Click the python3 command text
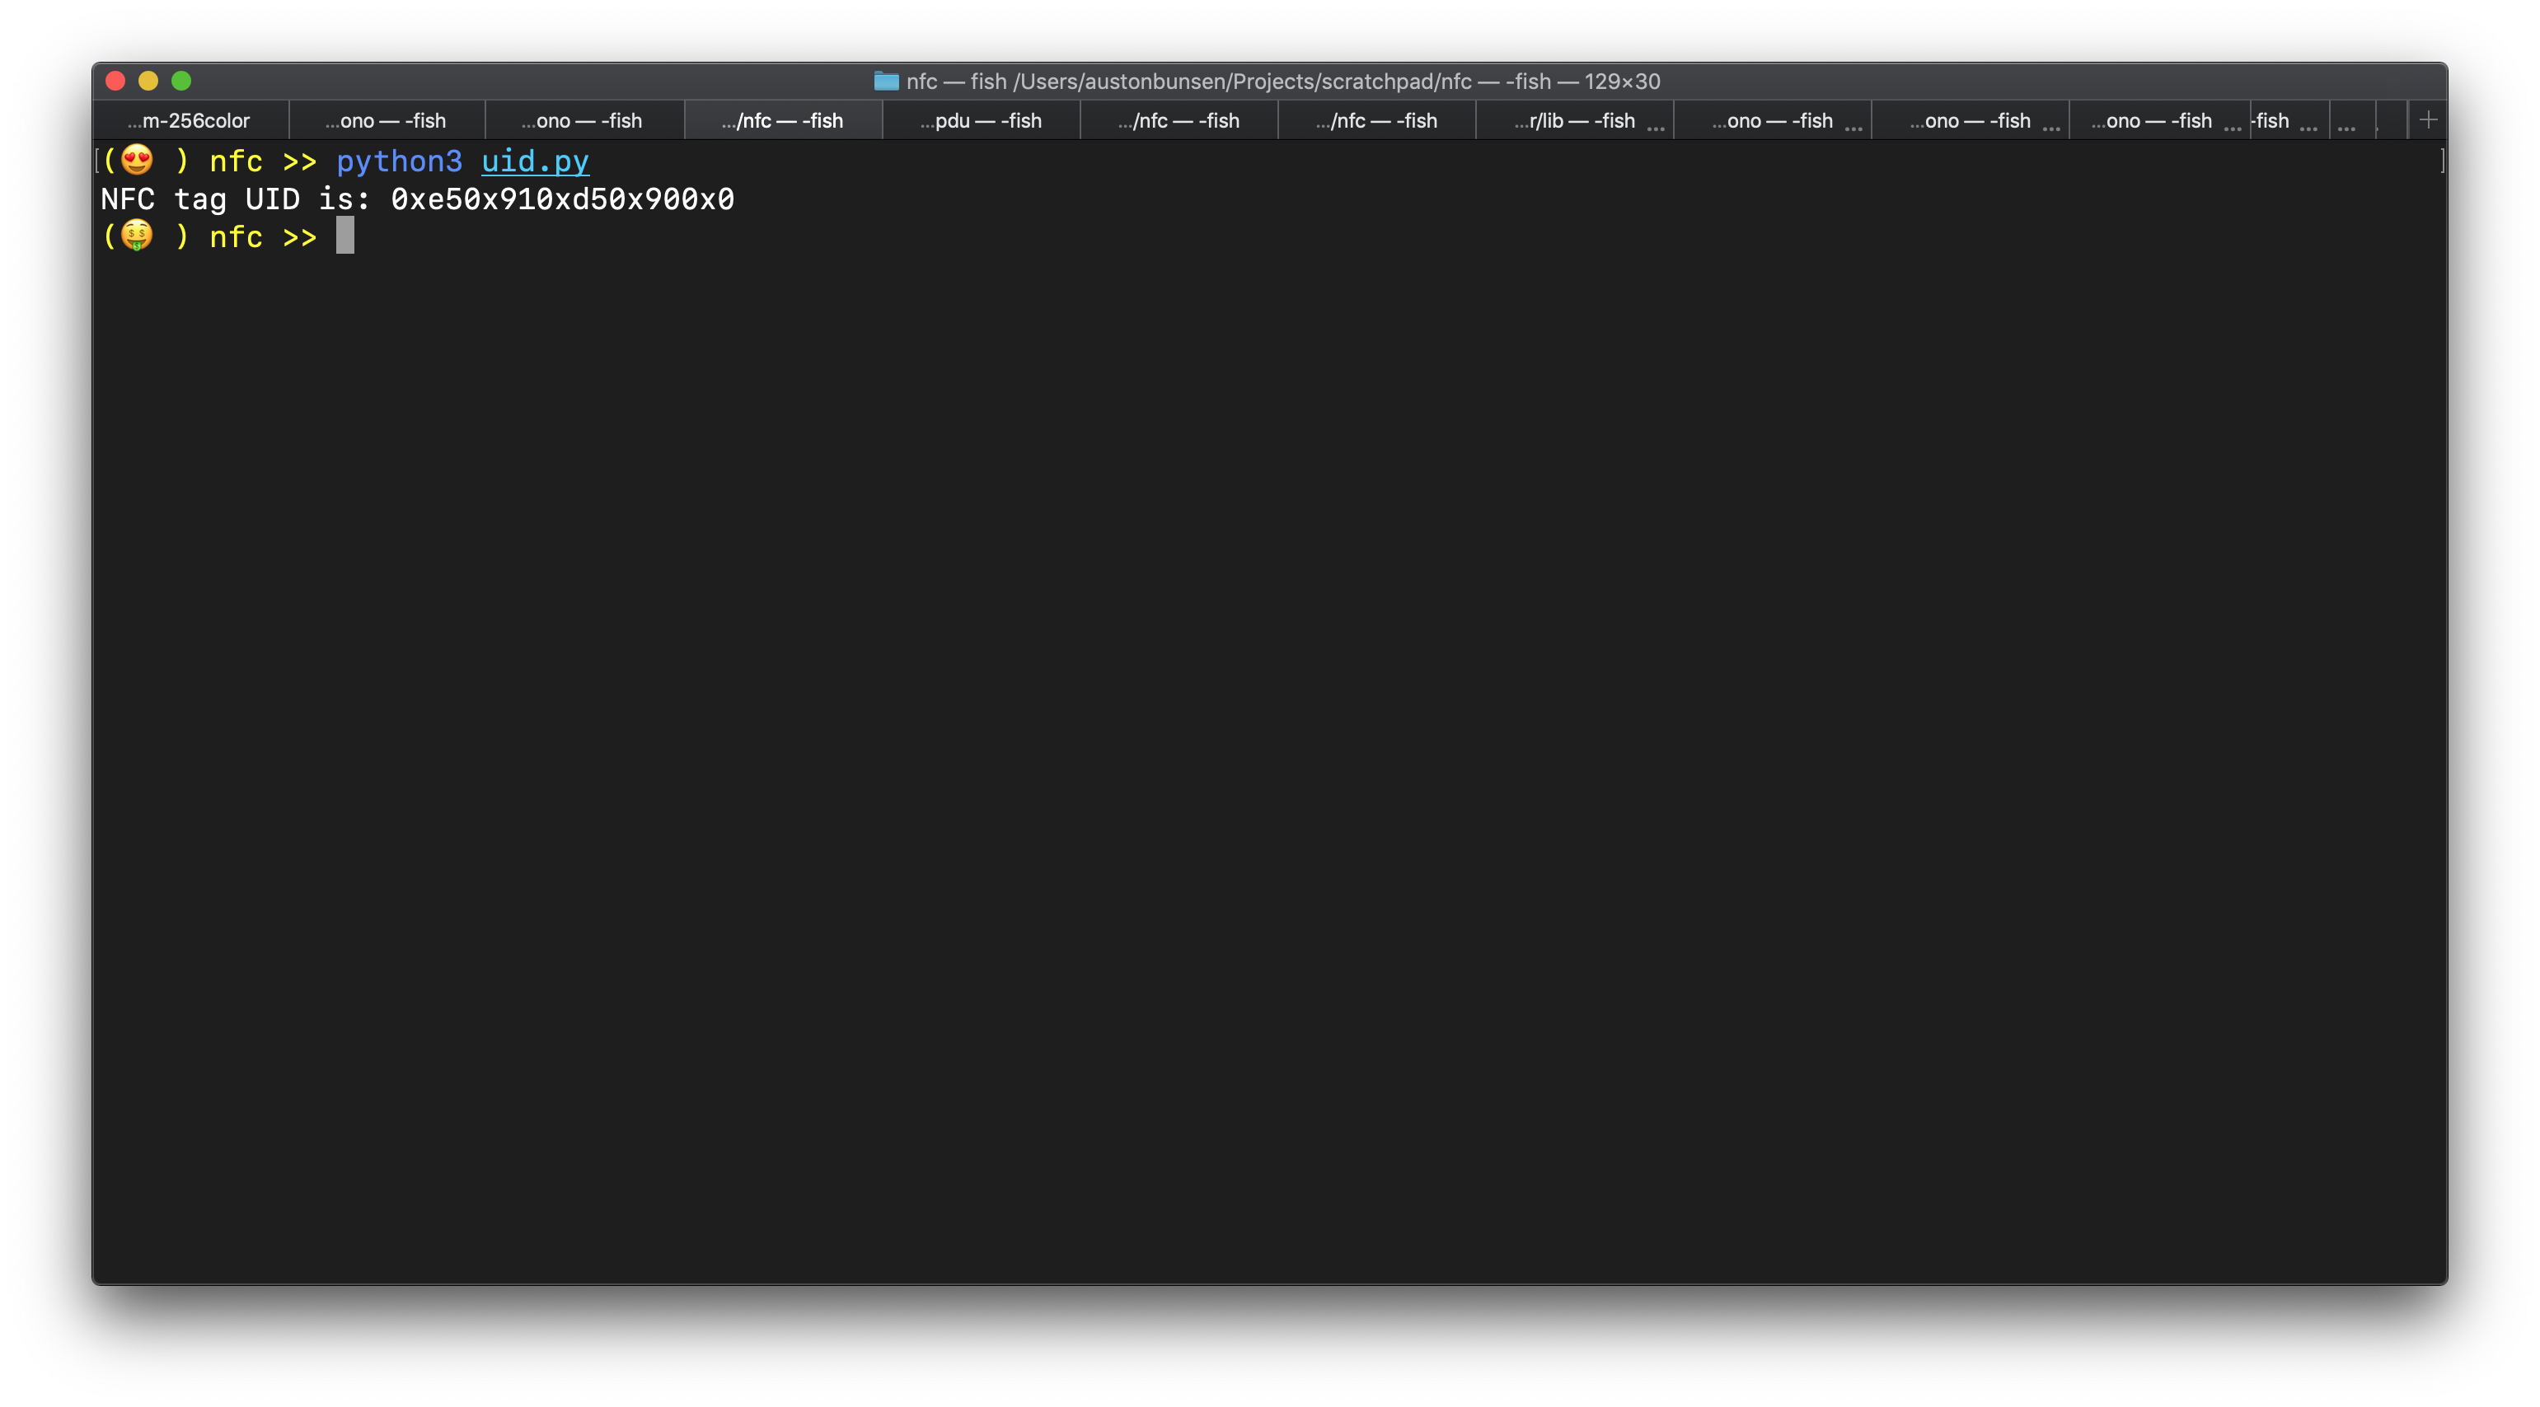 [398, 161]
